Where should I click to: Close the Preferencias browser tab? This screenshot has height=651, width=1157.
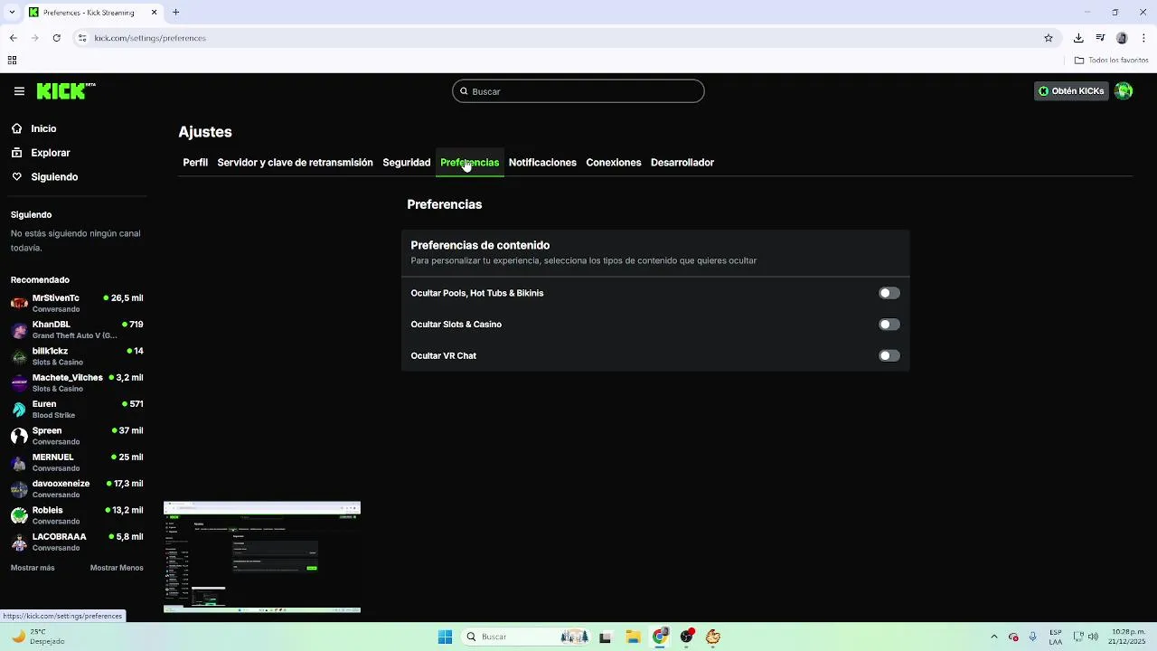click(154, 13)
